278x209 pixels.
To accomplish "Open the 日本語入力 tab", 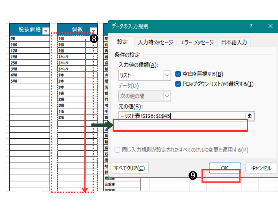I will (x=234, y=42).
